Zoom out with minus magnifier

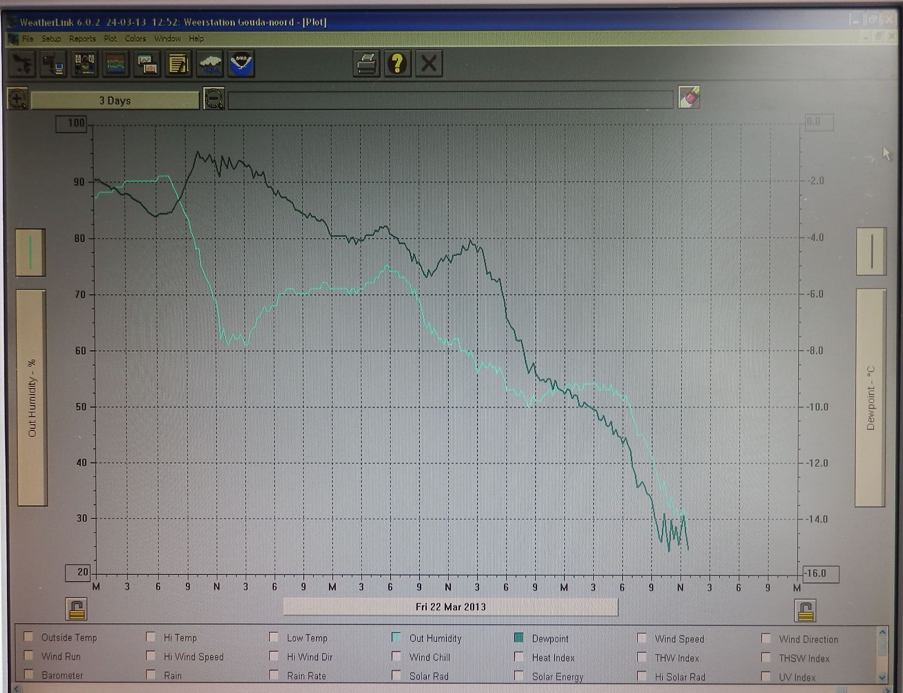[214, 99]
